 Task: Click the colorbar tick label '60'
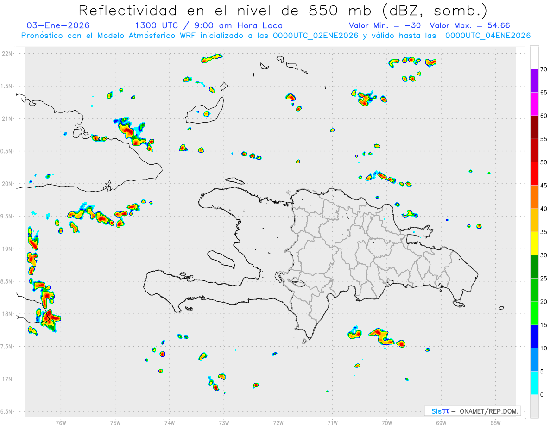pyautogui.click(x=543, y=116)
